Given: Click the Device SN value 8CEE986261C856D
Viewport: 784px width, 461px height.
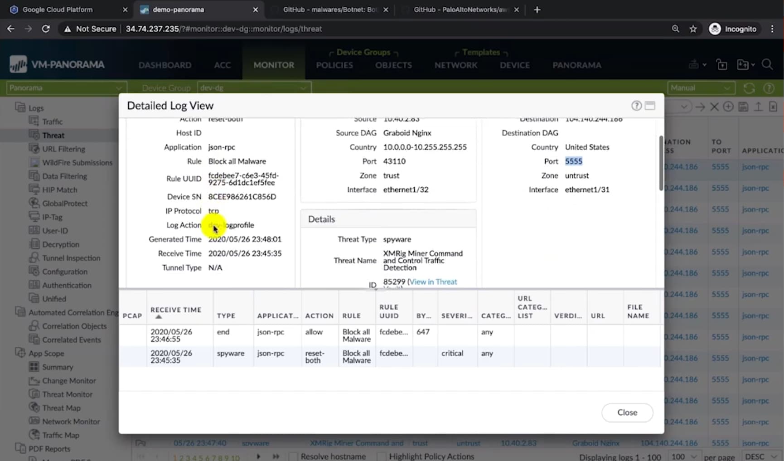Looking at the screenshot, I should pyautogui.click(x=242, y=197).
